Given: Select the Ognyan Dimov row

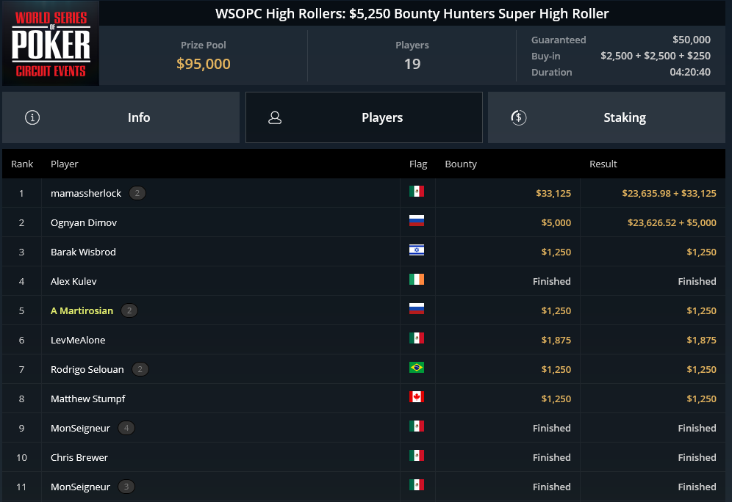Looking at the screenshot, I should [x=364, y=222].
